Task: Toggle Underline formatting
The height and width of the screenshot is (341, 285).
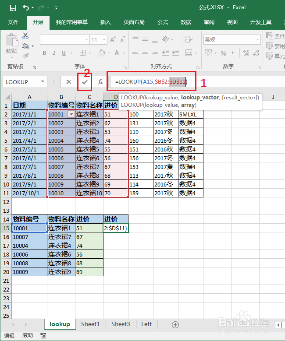Action: tap(64, 53)
